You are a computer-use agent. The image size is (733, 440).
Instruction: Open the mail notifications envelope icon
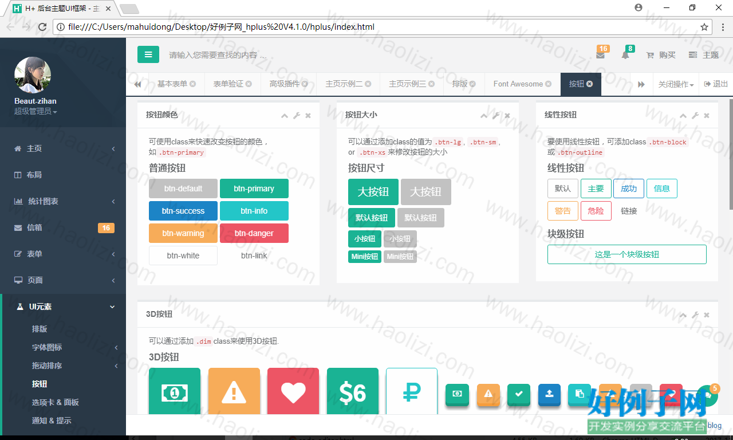click(x=600, y=55)
